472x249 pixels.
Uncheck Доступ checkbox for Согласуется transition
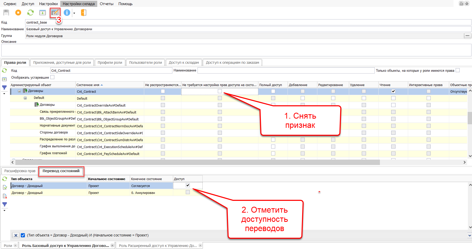188,185
